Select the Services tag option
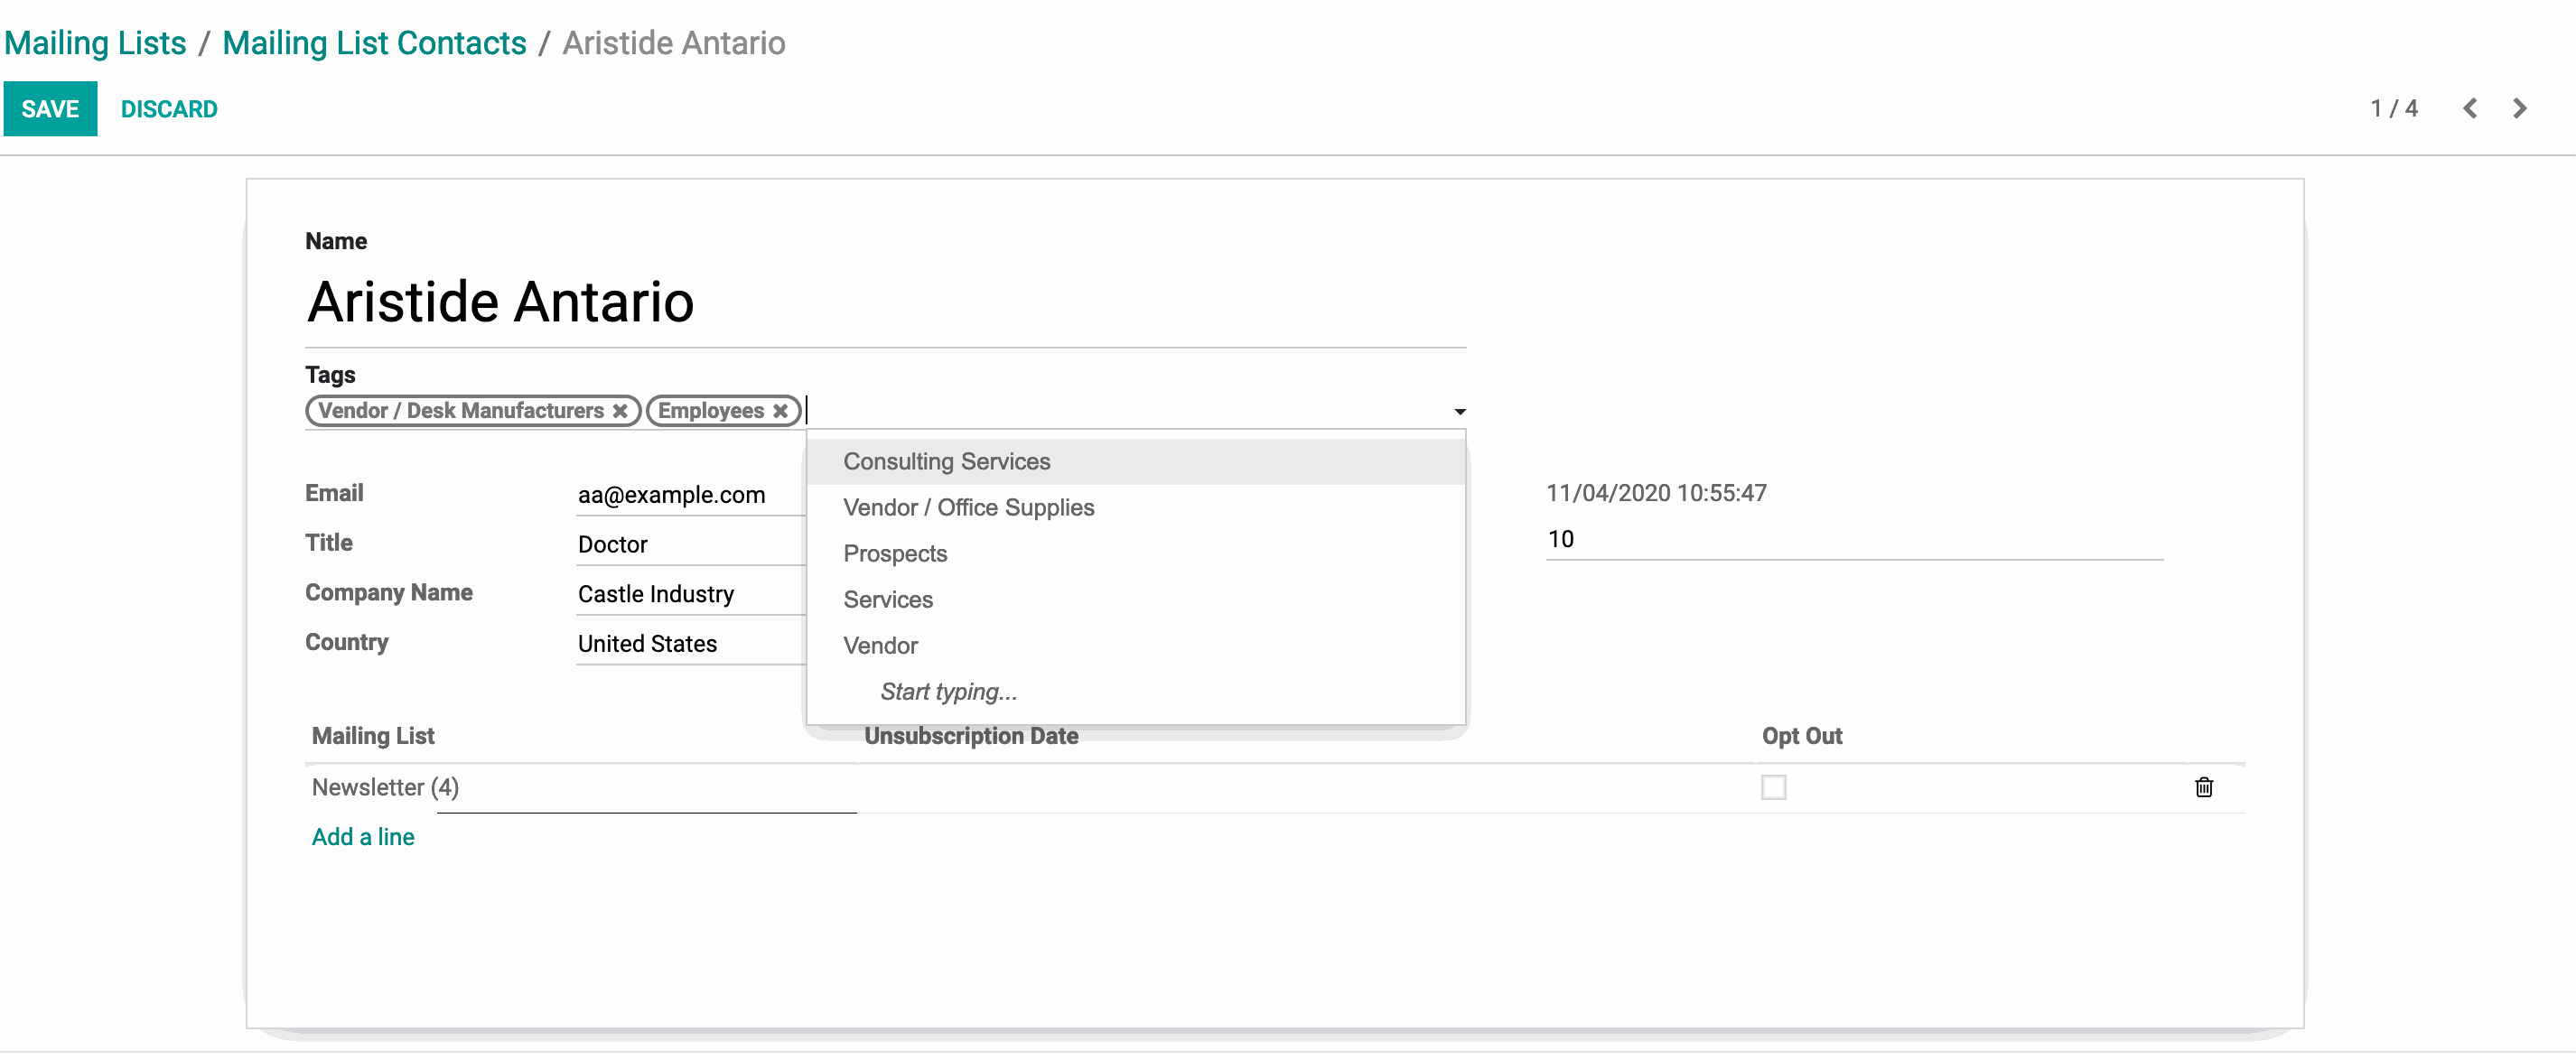The height and width of the screenshot is (1060, 2576). pos(888,600)
